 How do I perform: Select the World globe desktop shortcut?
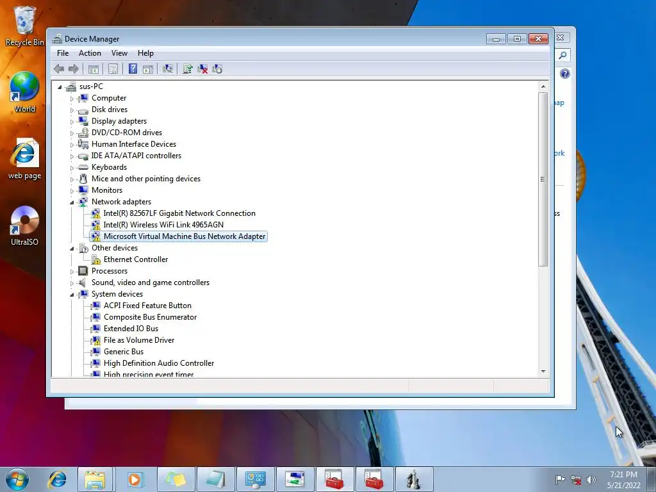point(25,92)
